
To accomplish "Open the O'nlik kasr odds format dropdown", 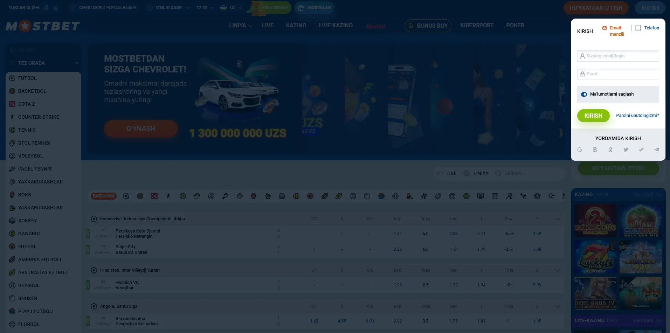I will (168, 8).
